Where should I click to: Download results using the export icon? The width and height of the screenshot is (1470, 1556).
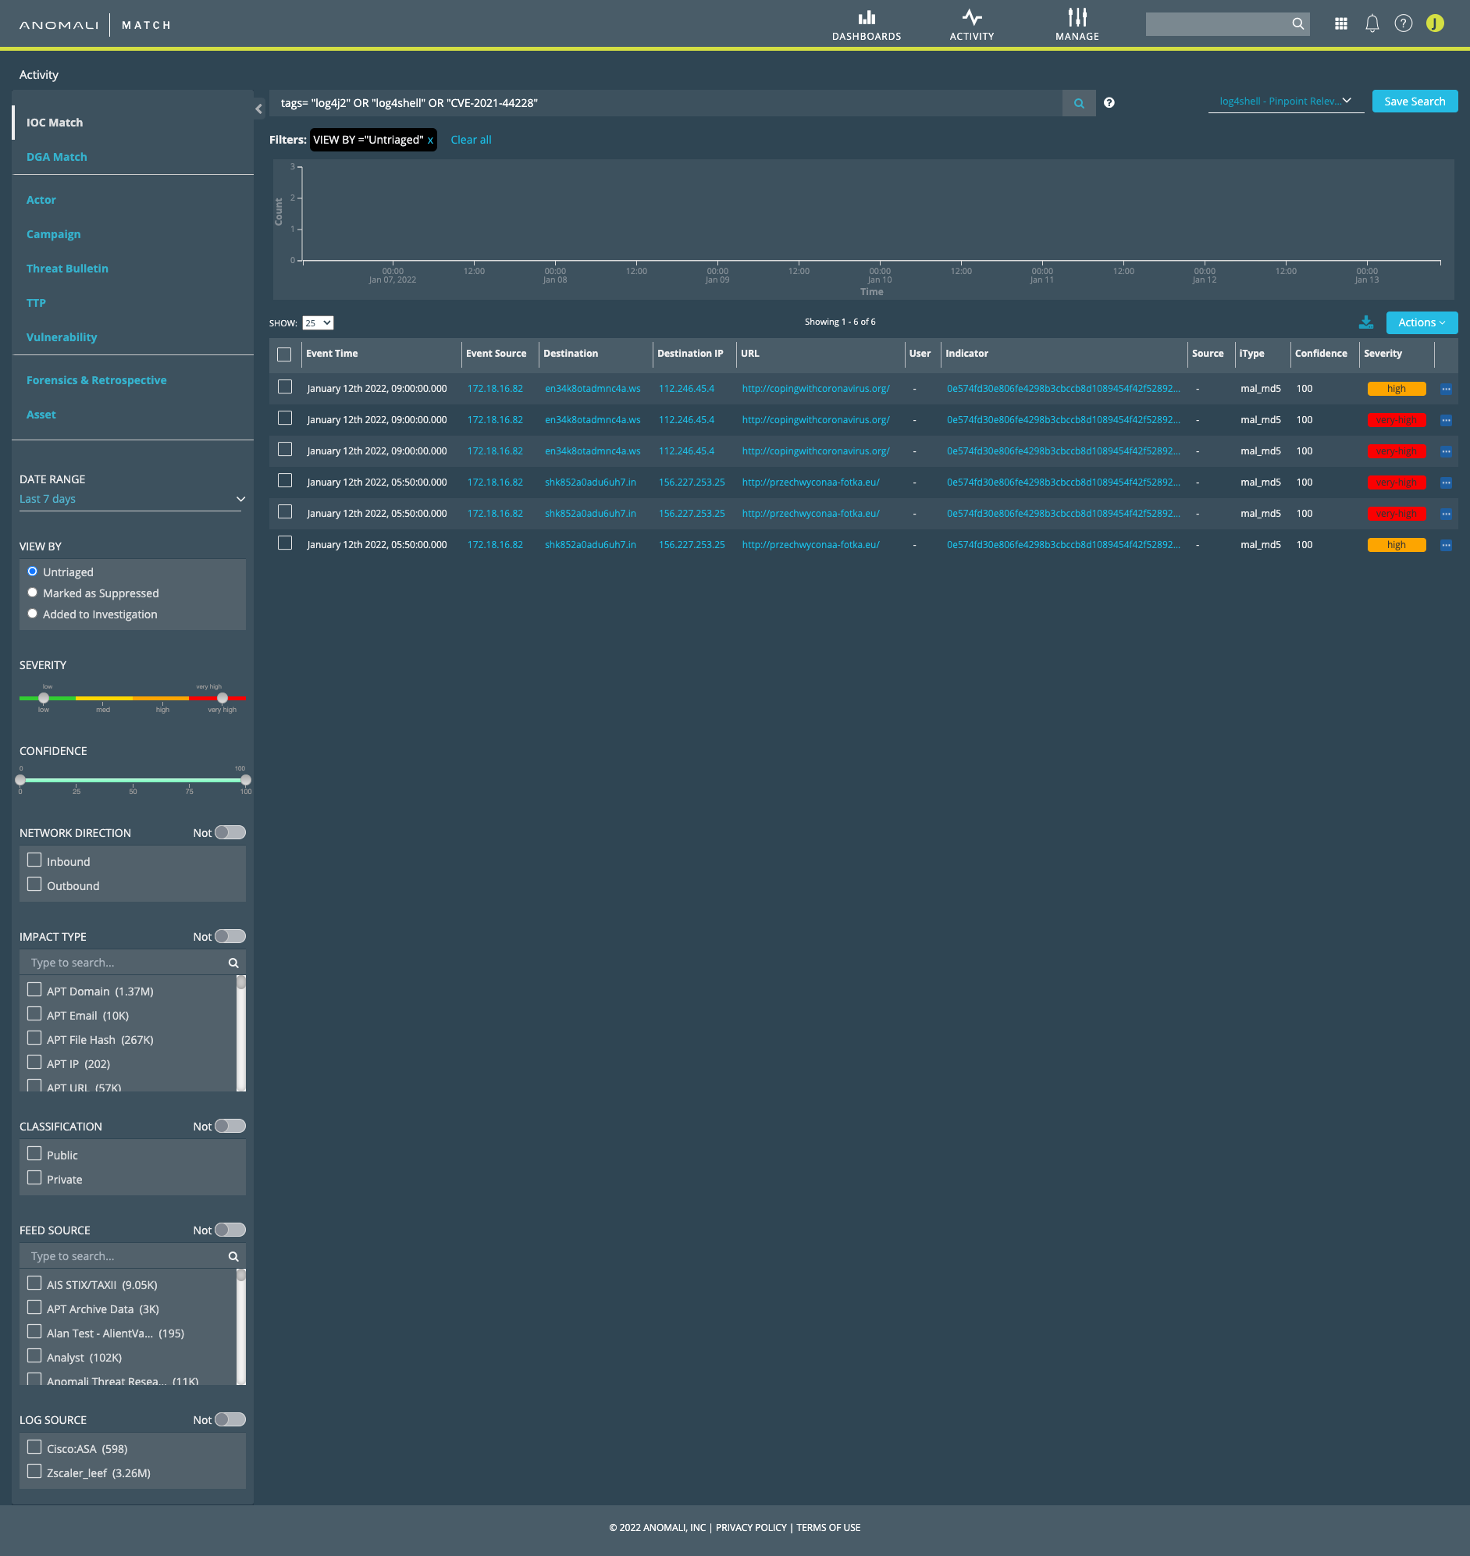click(1366, 322)
